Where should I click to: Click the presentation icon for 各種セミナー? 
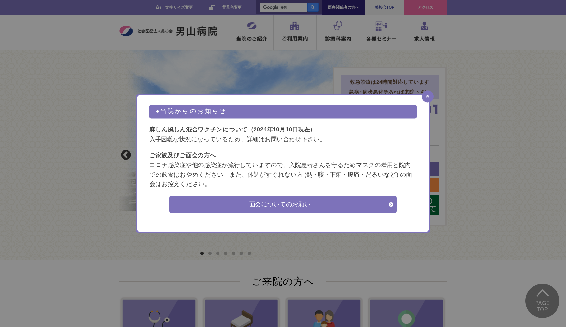(381, 25)
